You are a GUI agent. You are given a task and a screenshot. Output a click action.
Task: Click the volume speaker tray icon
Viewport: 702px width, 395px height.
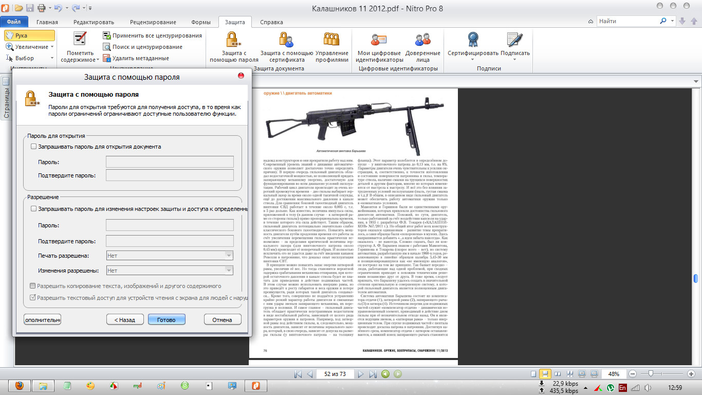point(648,387)
